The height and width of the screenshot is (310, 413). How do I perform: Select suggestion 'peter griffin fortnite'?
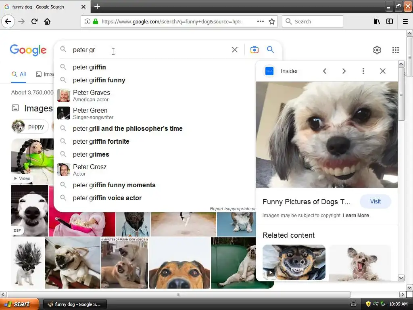point(155,141)
